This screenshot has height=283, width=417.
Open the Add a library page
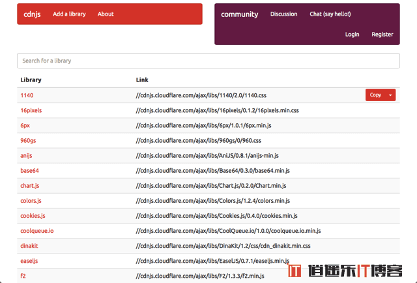point(69,14)
